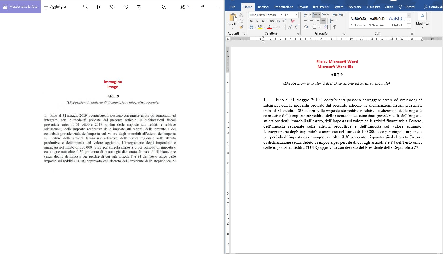The width and height of the screenshot is (443, 254).
Task: Apply the Normale style
Action: point(358,21)
